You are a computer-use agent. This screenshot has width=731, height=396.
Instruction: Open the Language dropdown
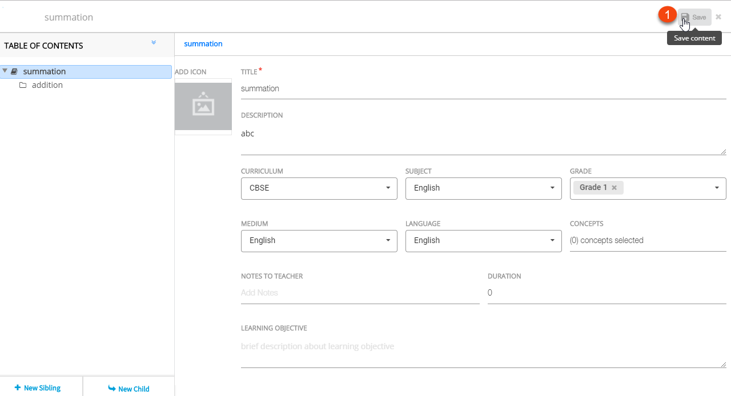(x=483, y=241)
